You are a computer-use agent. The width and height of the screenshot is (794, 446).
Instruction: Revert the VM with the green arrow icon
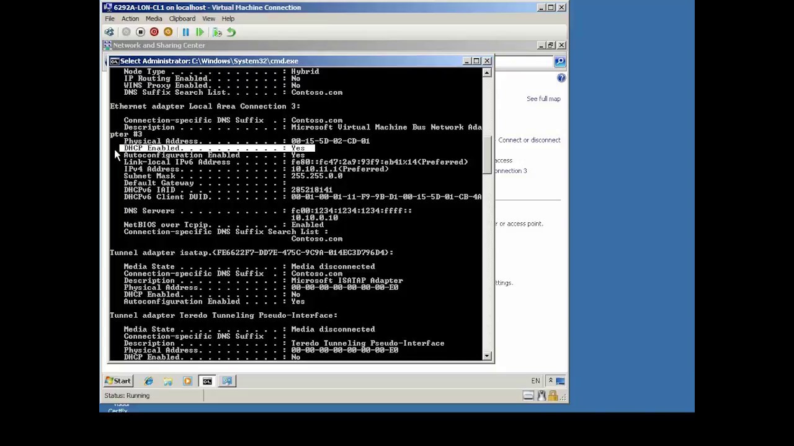pyautogui.click(x=231, y=32)
